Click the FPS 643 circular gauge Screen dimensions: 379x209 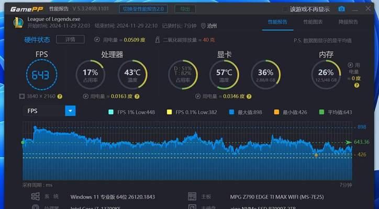coord(41,75)
